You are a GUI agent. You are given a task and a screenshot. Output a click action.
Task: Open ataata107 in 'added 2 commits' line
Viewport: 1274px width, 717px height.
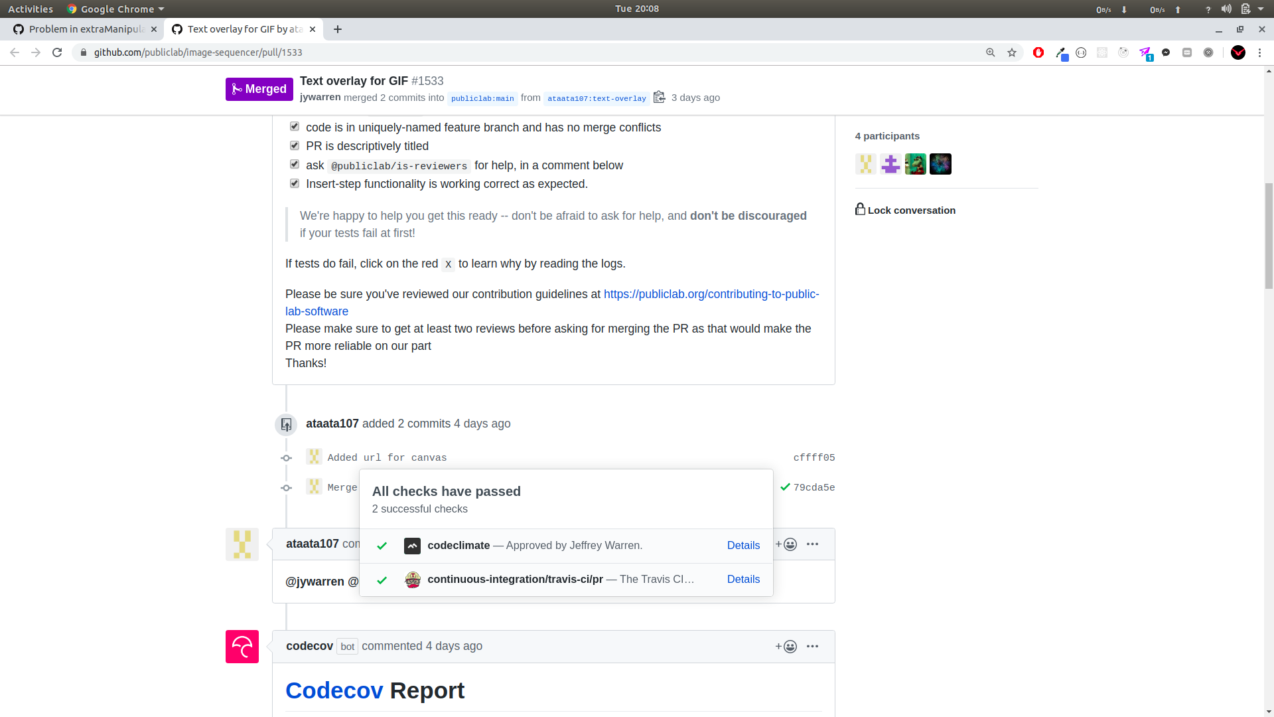click(x=332, y=424)
